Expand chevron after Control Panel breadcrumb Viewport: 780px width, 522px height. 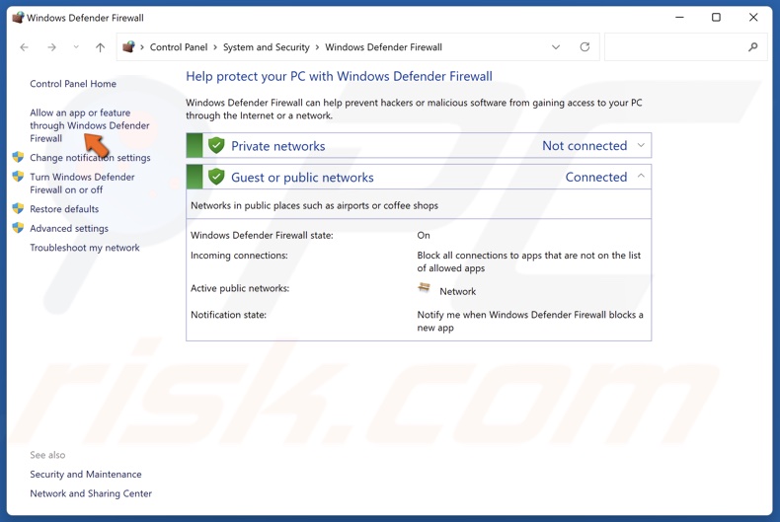pyautogui.click(x=215, y=47)
